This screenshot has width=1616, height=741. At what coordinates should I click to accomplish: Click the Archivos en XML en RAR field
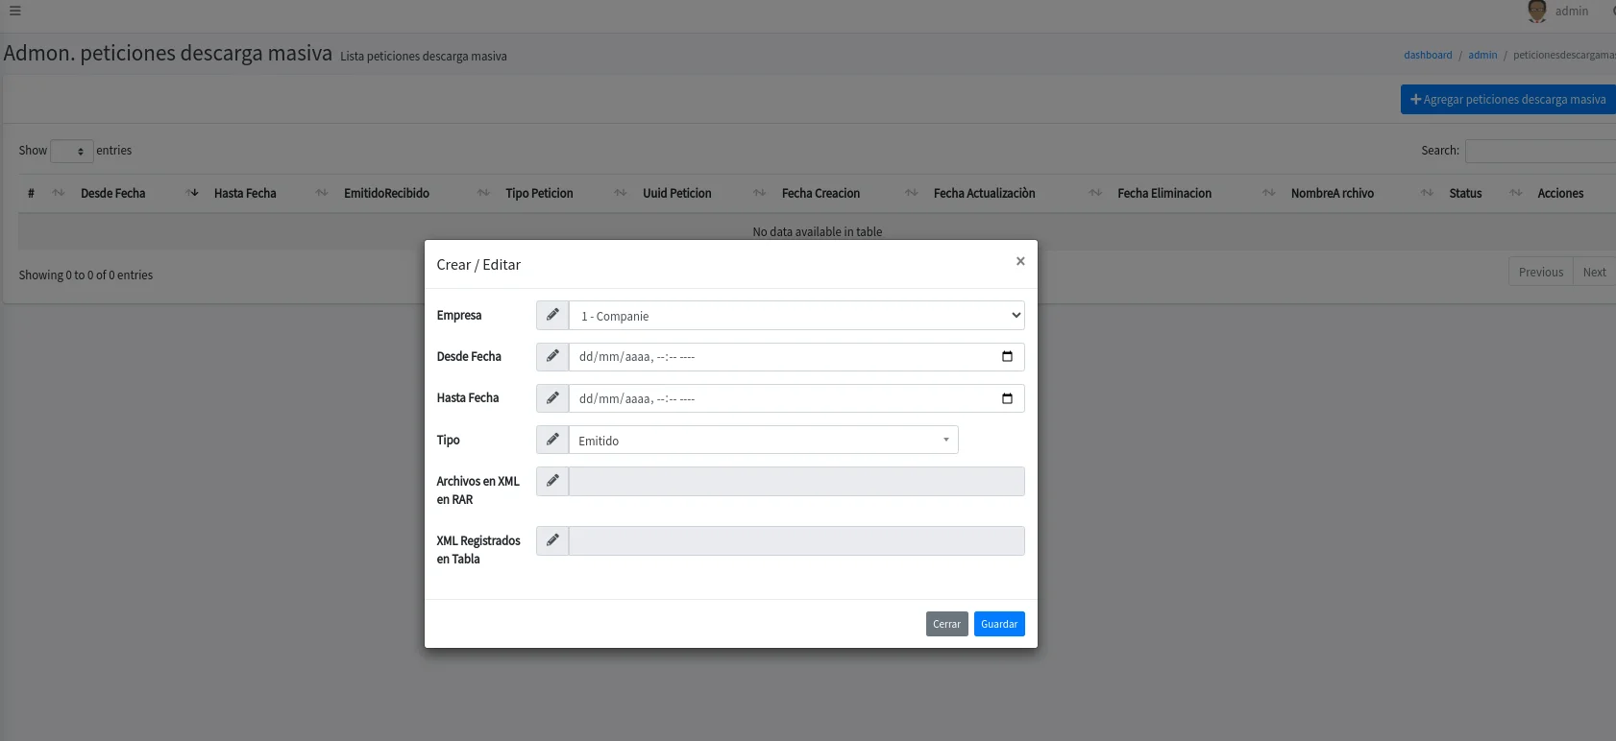[x=796, y=482]
